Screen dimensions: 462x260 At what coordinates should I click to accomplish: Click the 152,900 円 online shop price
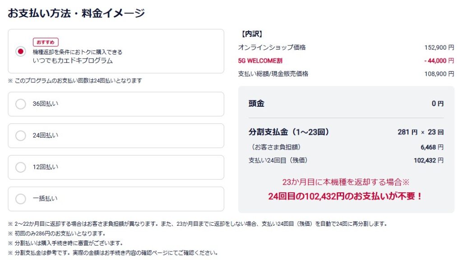coord(439,47)
